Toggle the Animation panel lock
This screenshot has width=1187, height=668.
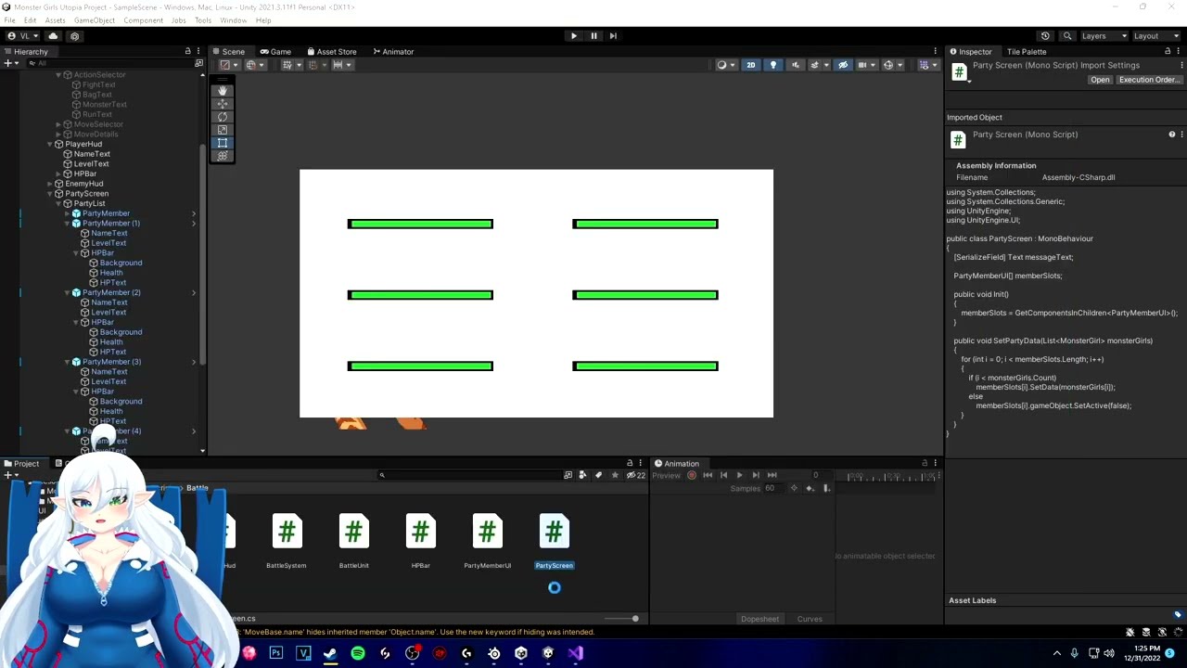(x=924, y=463)
